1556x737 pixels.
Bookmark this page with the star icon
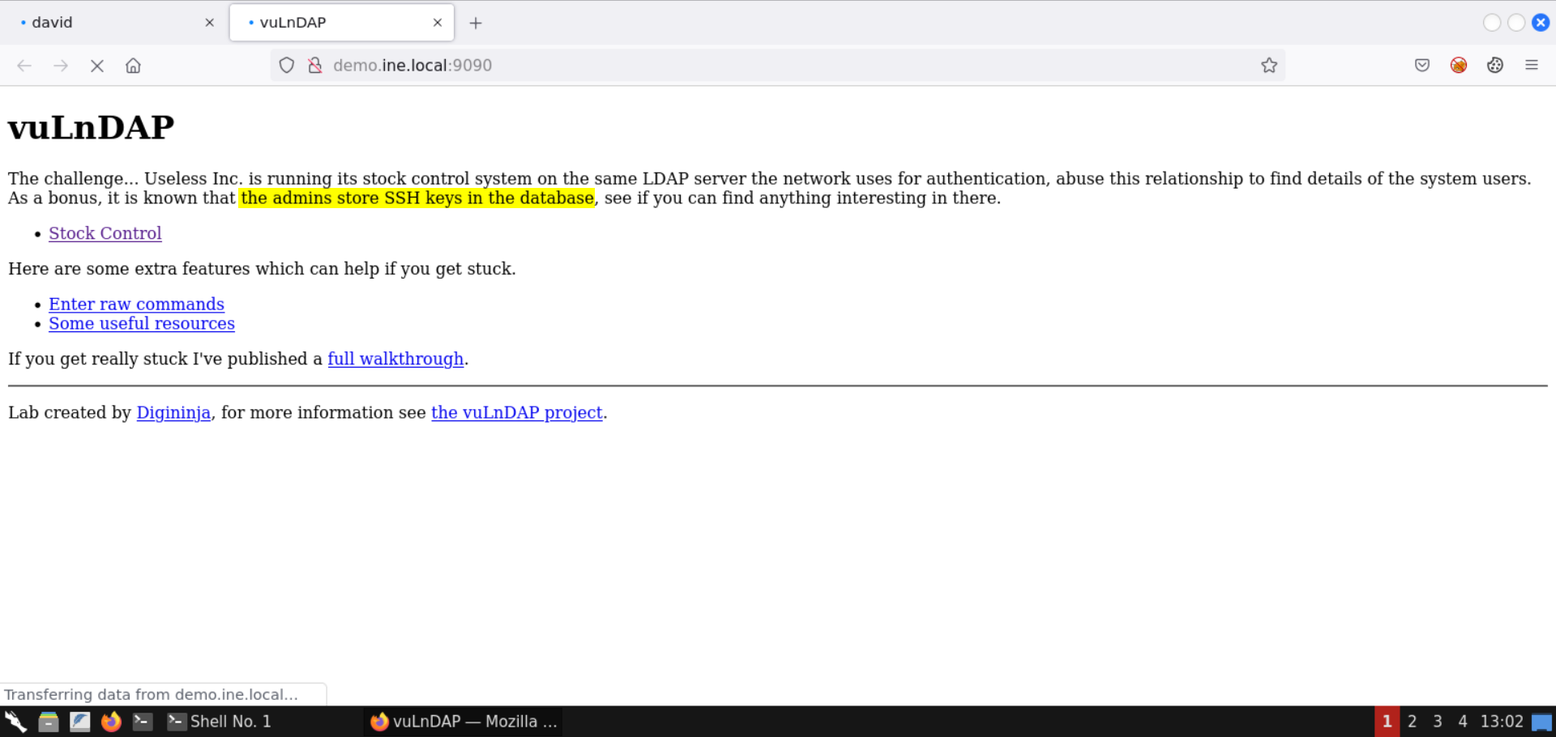pyautogui.click(x=1269, y=66)
